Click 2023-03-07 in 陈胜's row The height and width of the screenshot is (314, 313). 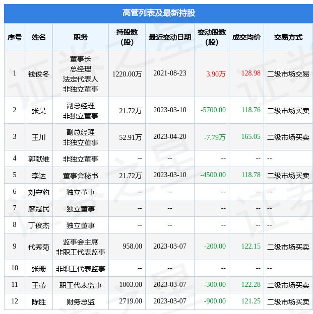170,301
